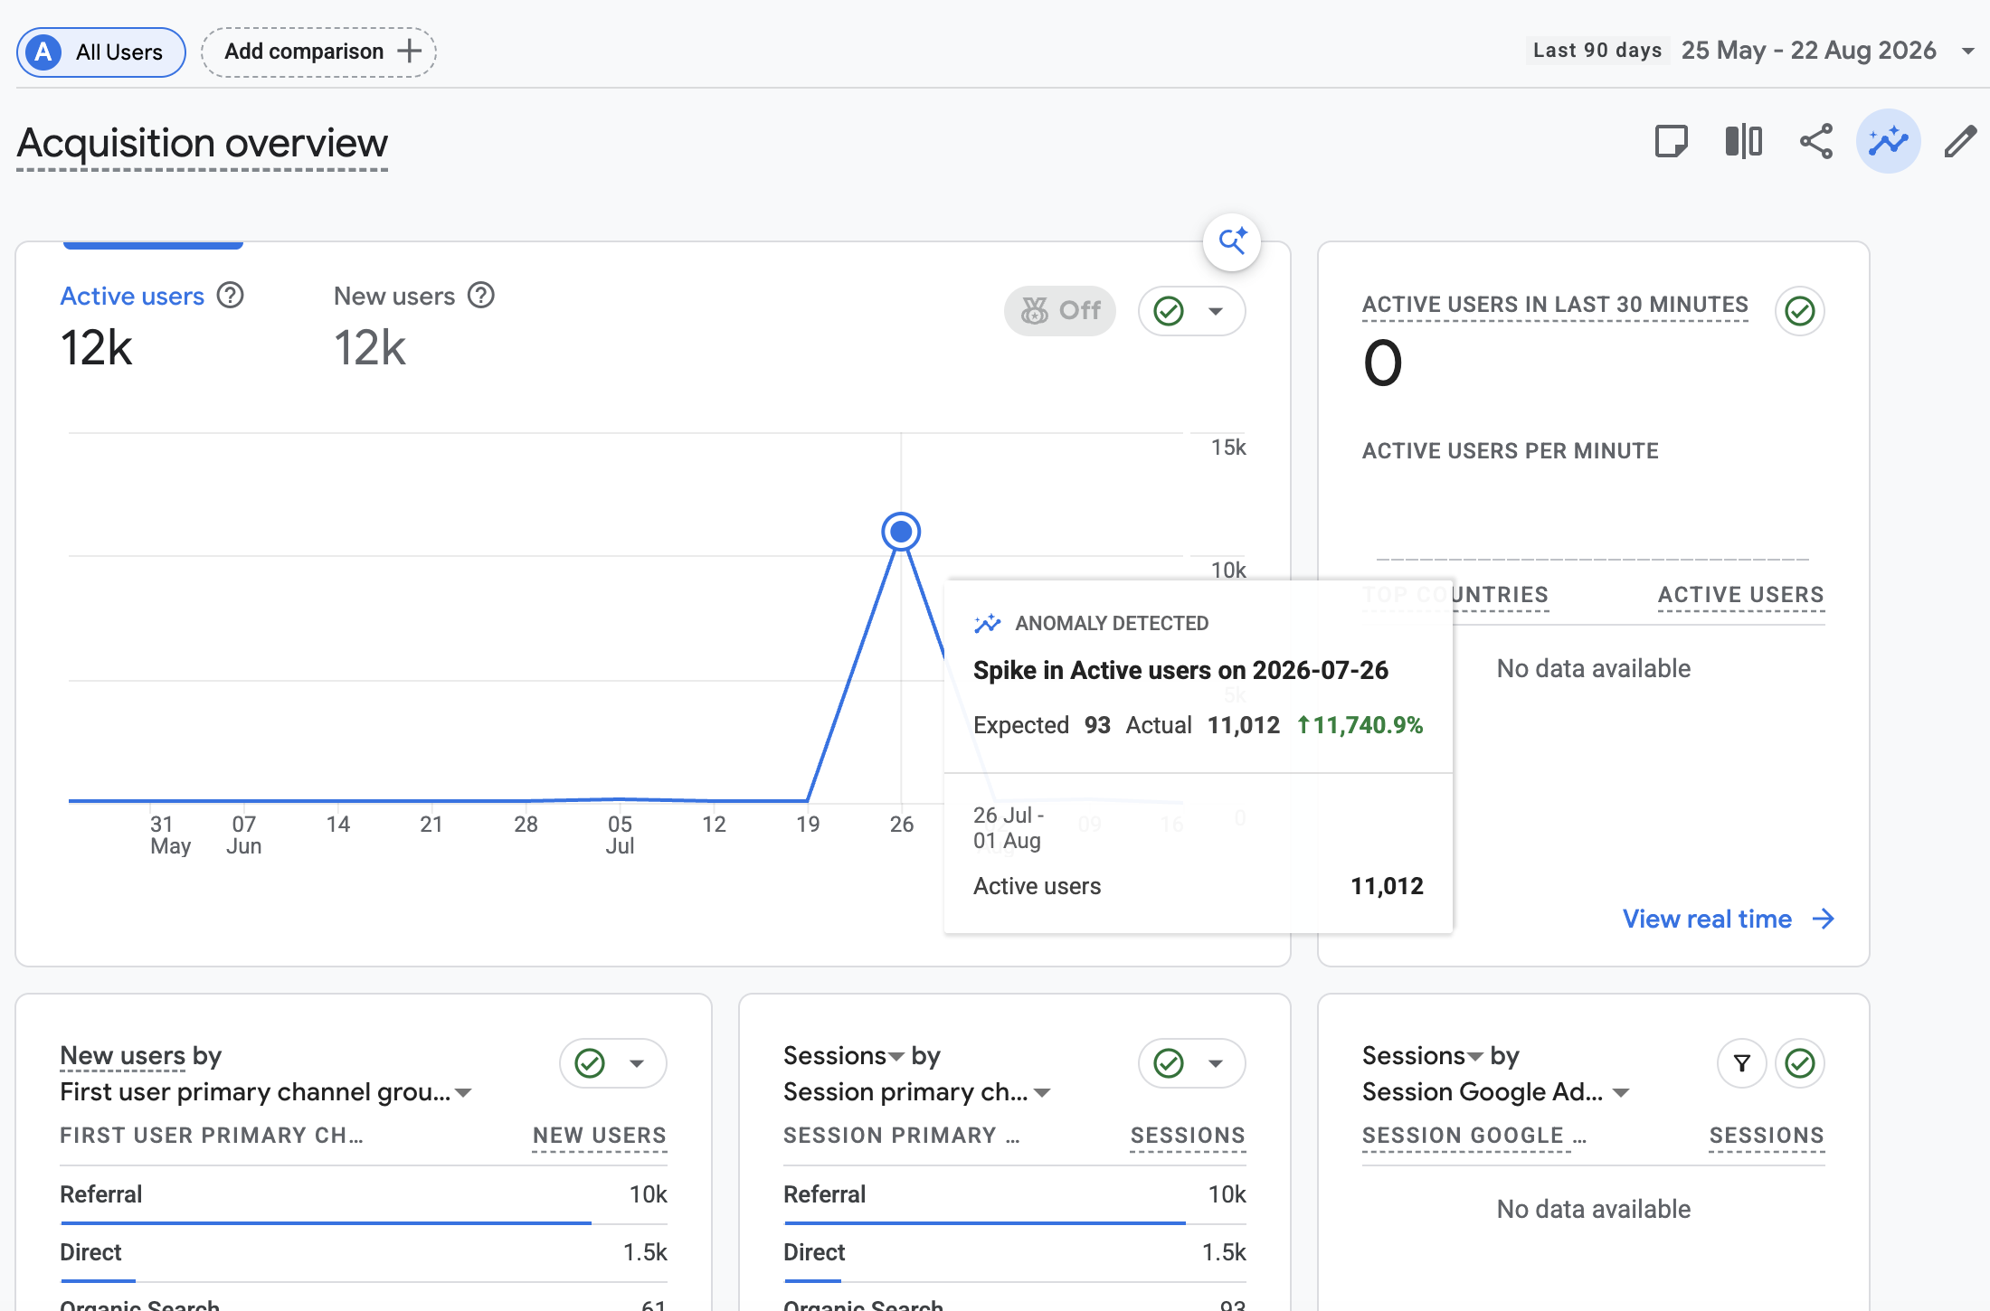This screenshot has width=1990, height=1311.
Task: Click the Acquisition overview title
Action: [x=203, y=143]
